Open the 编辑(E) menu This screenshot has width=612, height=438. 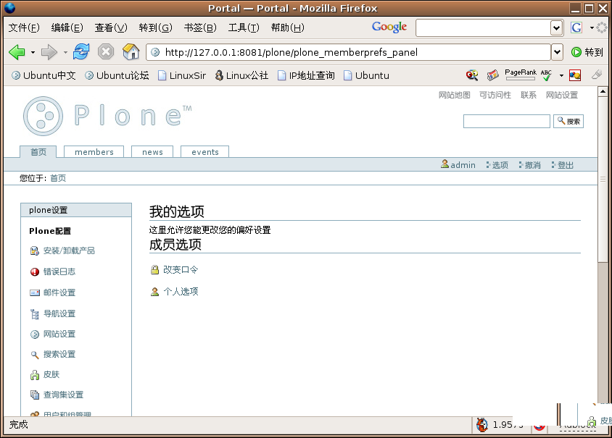pos(67,28)
